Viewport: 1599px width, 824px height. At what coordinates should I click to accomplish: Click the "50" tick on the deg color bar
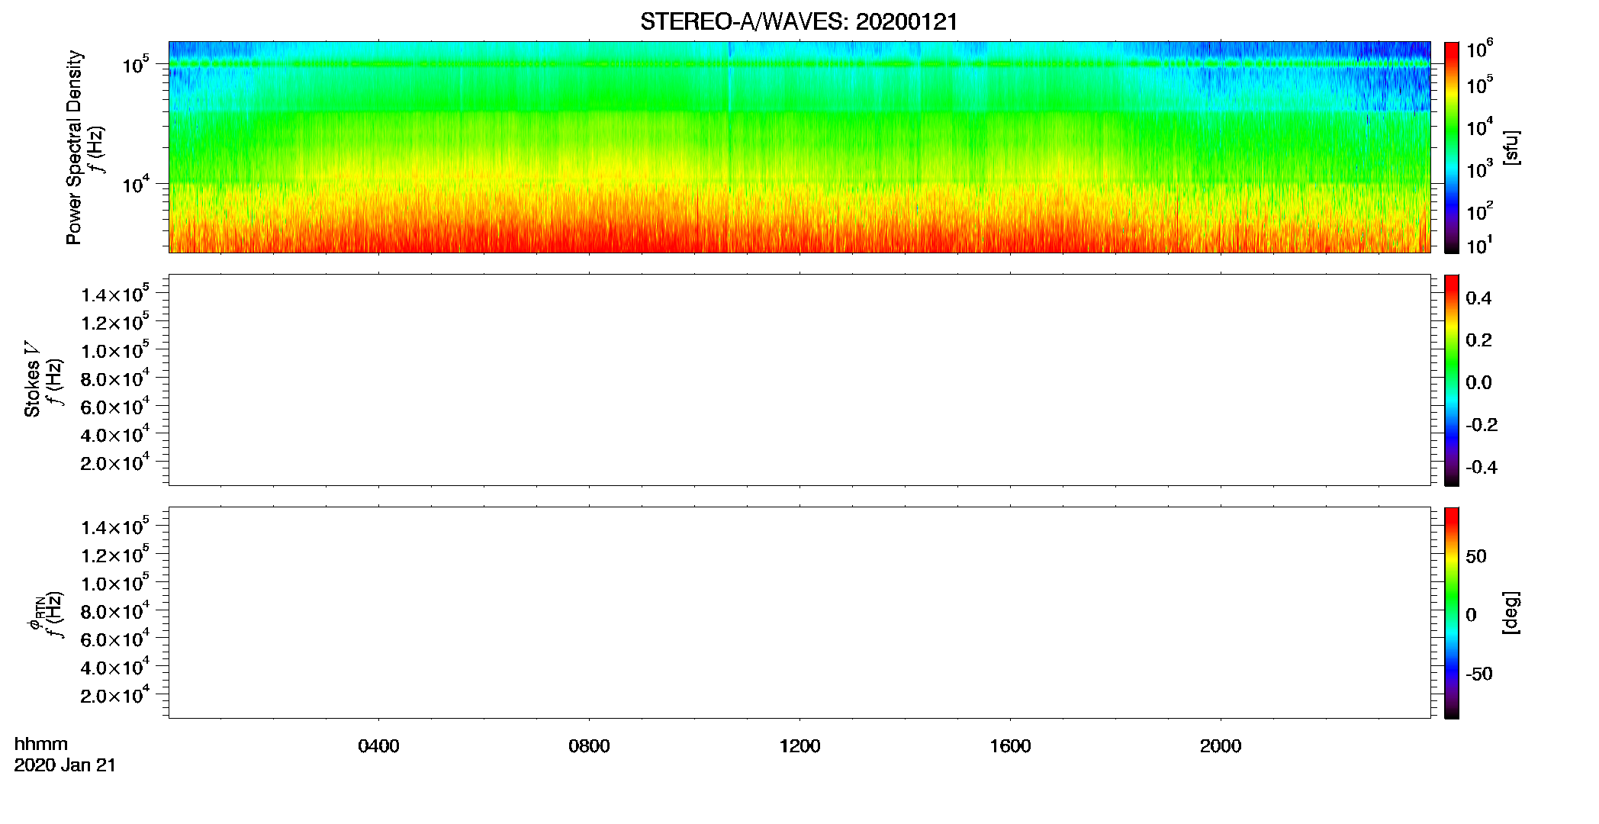1476,556
